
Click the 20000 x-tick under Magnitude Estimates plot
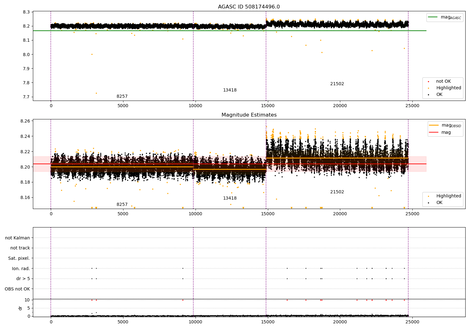(x=340, y=214)
